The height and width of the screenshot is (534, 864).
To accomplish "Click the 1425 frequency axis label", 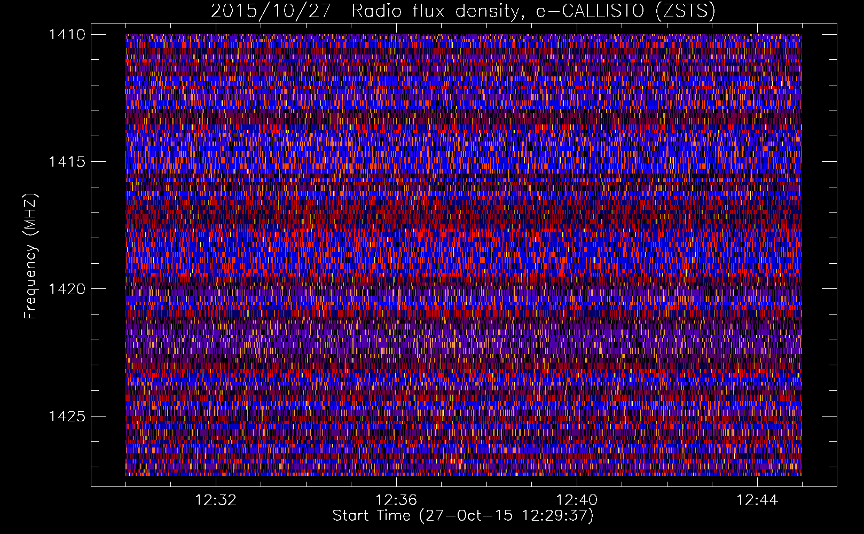I will (x=67, y=416).
